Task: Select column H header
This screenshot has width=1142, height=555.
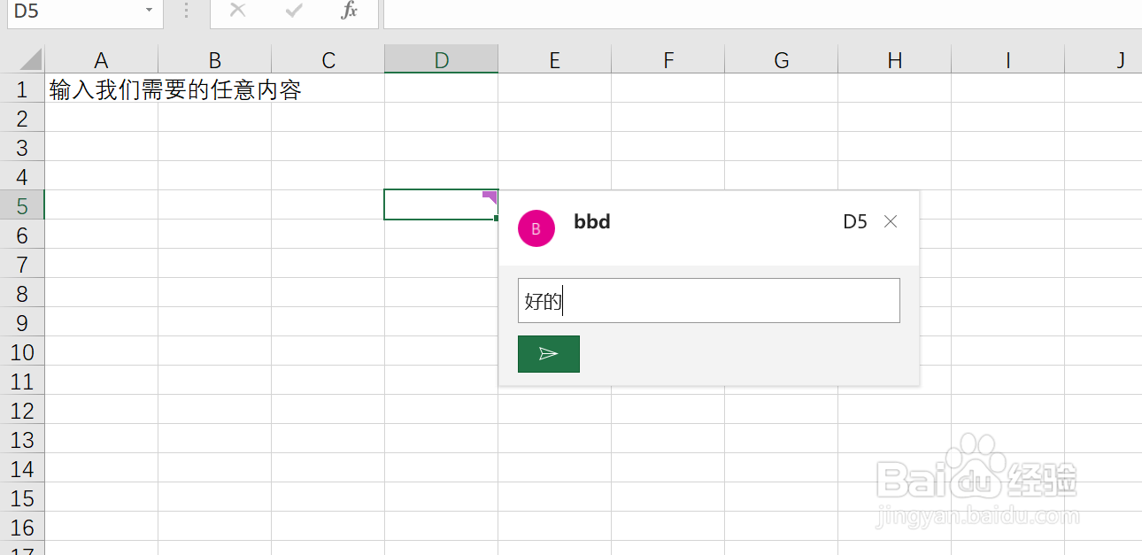Action: coord(894,60)
